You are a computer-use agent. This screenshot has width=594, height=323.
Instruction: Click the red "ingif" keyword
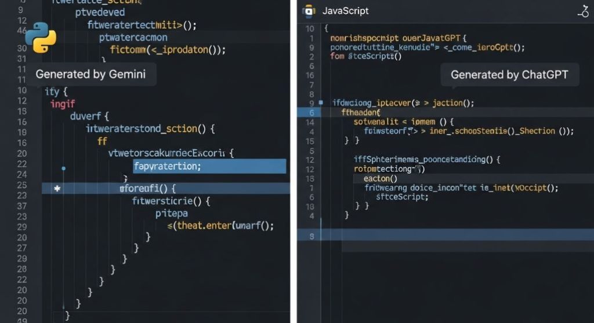click(x=63, y=104)
